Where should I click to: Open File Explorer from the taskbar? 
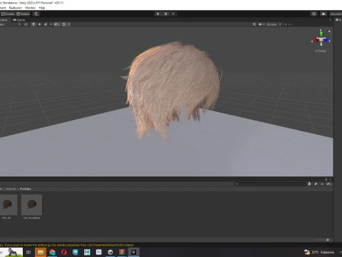pos(41,252)
